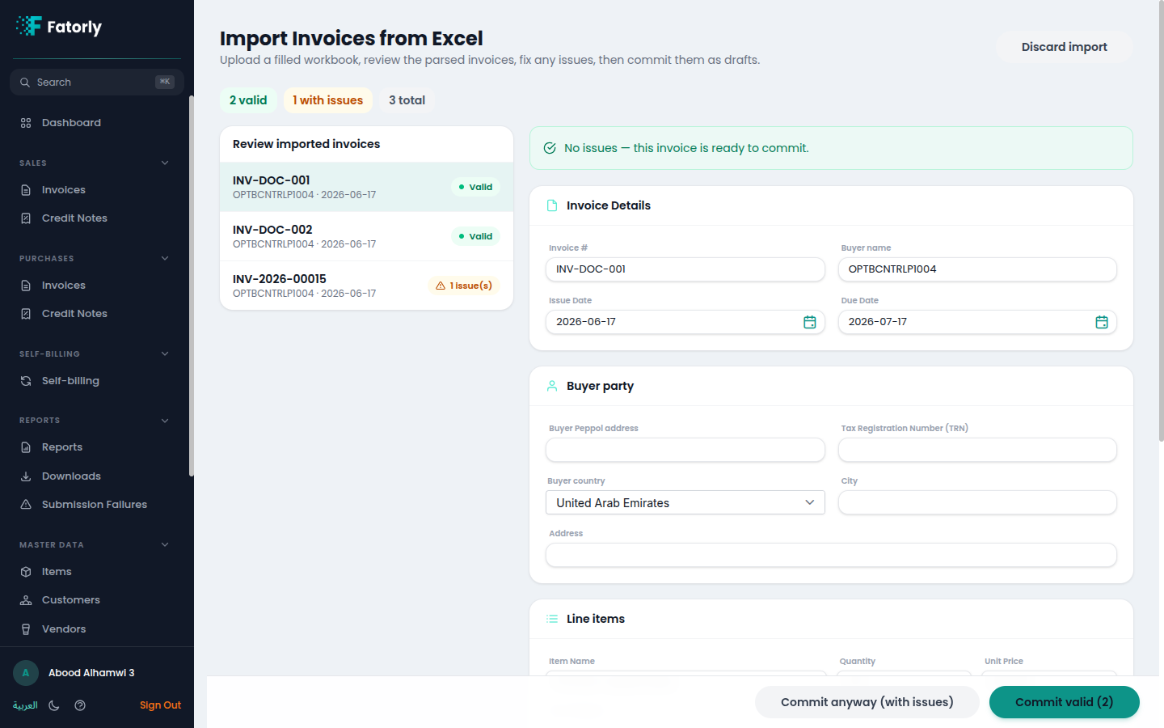This screenshot has width=1164, height=728.
Task: Click the Downloads arrow icon
Action: [26, 476]
